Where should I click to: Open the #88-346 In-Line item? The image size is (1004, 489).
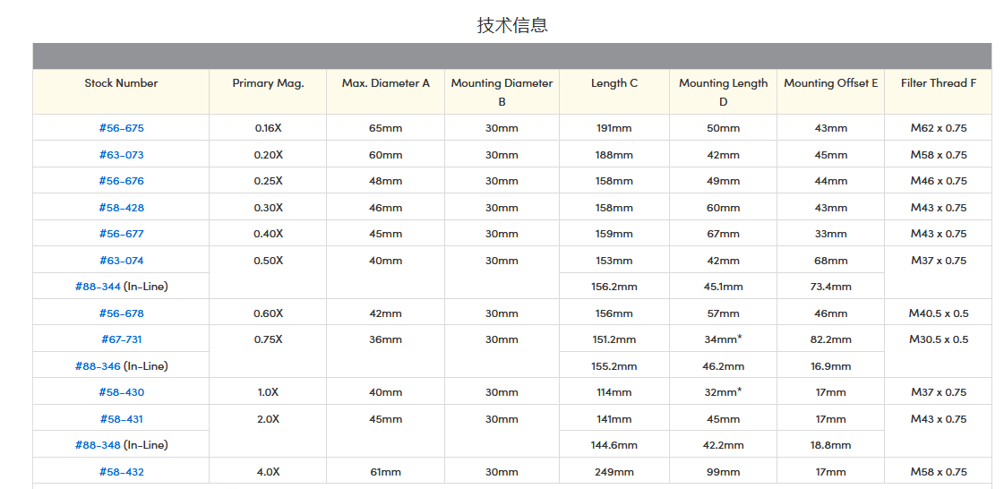99,366
